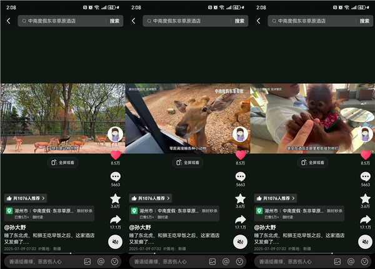This screenshot has width=375, height=269.
Task: Toggle the mute speaker button in the left screen
Action: (115, 241)
